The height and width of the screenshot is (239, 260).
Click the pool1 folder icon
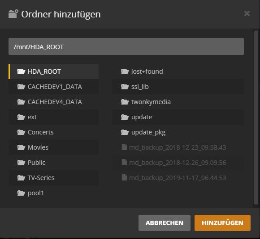click(x=21, y=193)
